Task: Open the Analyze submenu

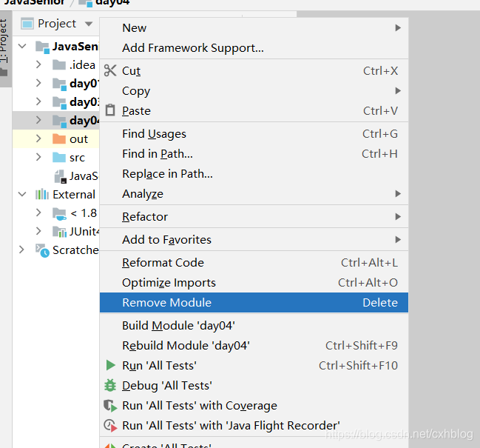Action: point(254,194)
